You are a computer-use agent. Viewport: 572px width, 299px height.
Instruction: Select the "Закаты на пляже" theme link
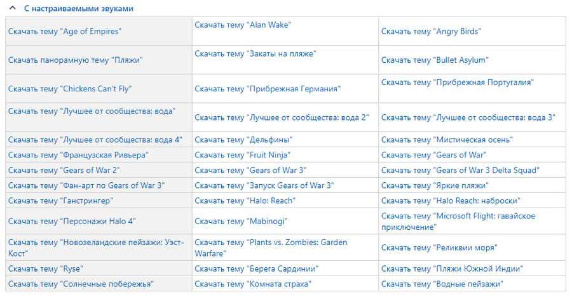[x=255, y=53]
